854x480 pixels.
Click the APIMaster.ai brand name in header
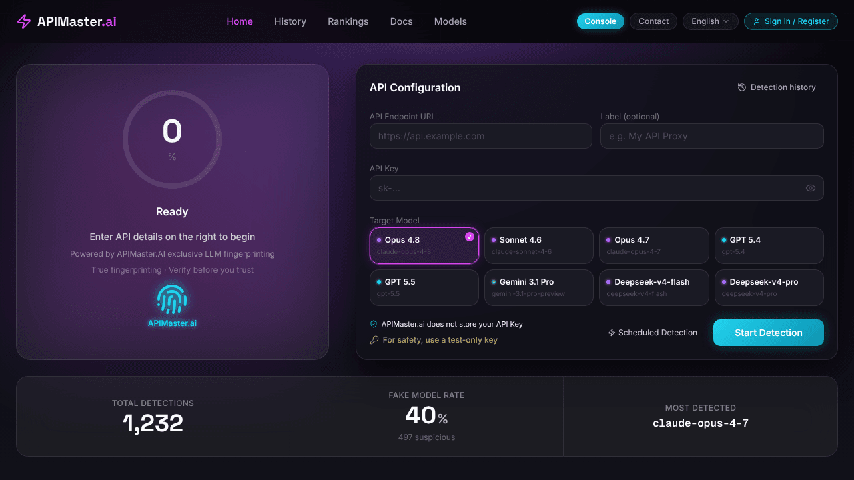[x=77, y=21]
